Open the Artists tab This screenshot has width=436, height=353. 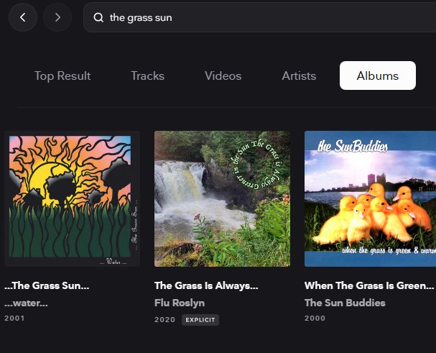point(299,75)
